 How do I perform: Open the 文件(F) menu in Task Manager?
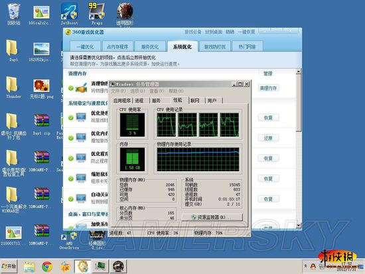(x=118, y=91)
